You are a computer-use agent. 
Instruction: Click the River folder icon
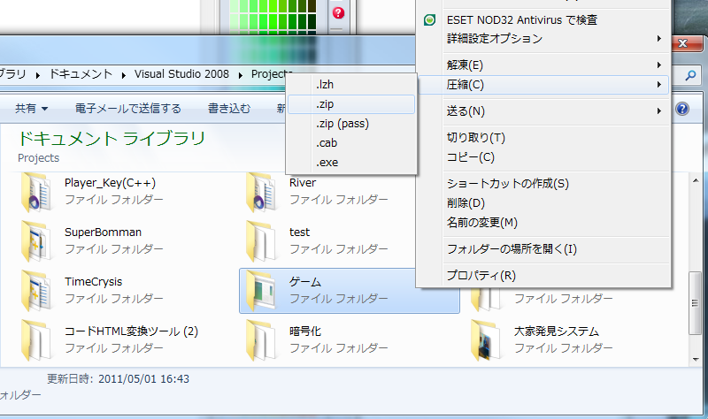pyautogui.click(x=261, y=193)
